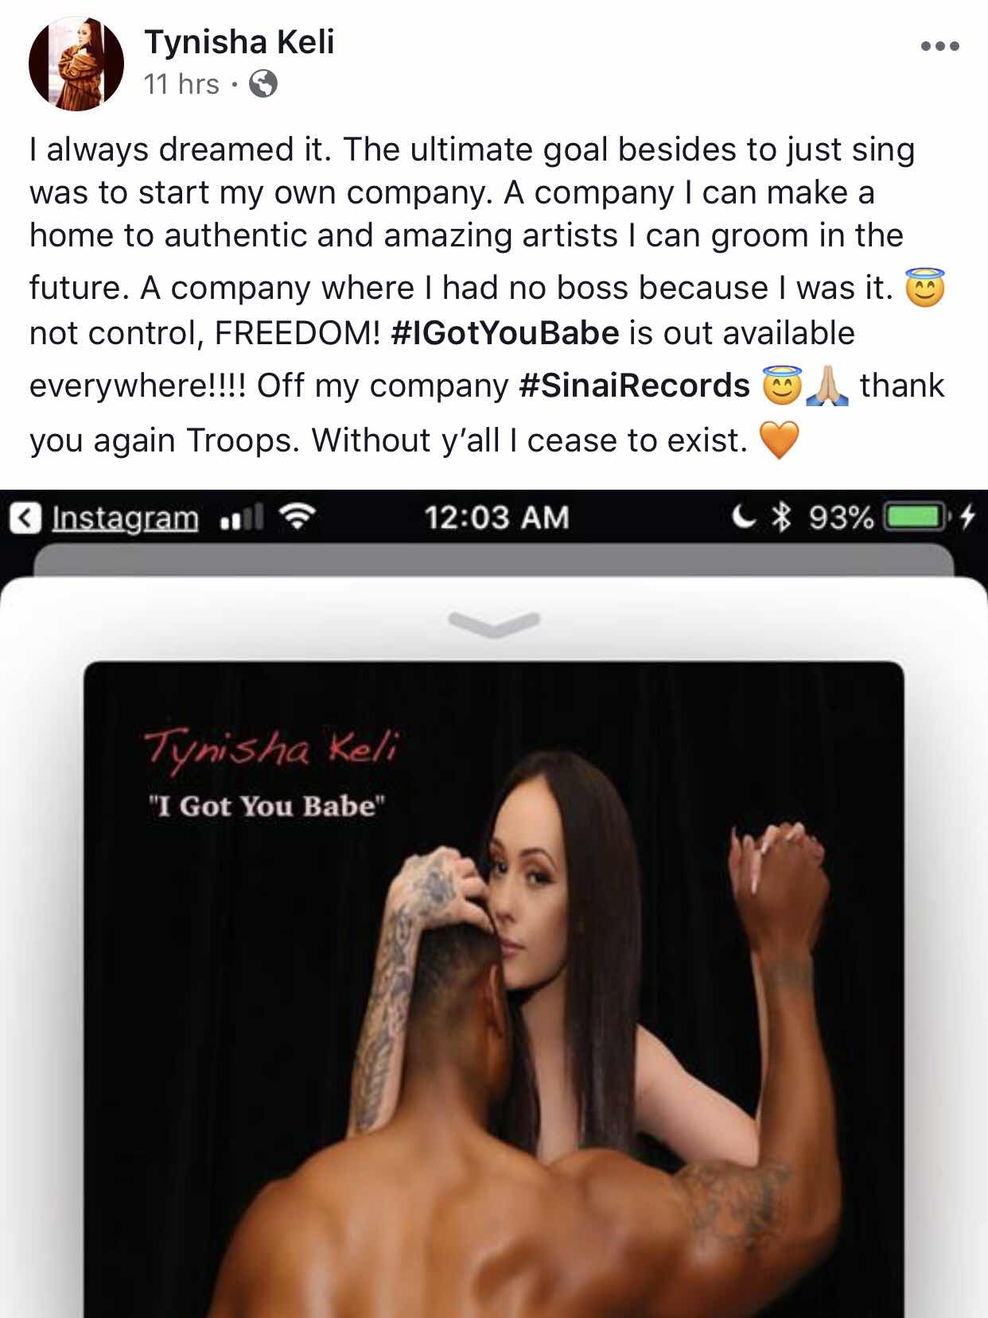Tap the orange heart emoji
988x1318 pixels.
click(x=779, y=440)
